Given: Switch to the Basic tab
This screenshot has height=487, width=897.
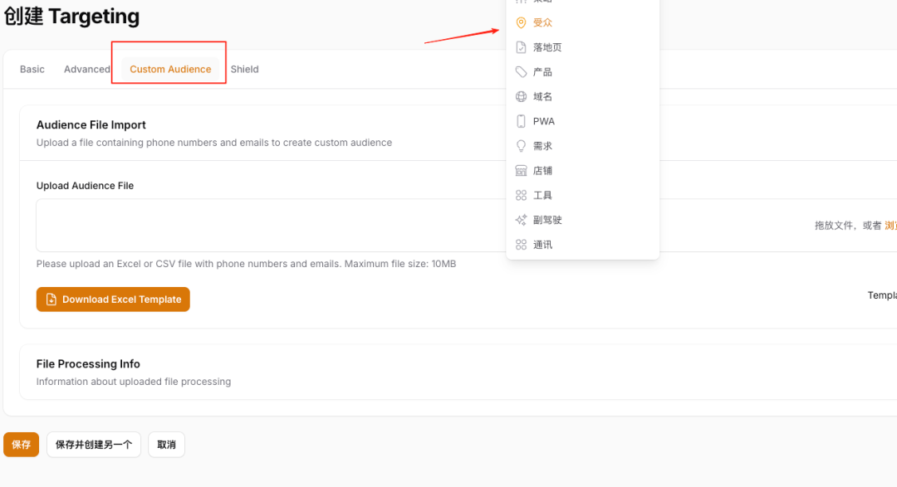Looking at the screenshot, I should point(32,70).
